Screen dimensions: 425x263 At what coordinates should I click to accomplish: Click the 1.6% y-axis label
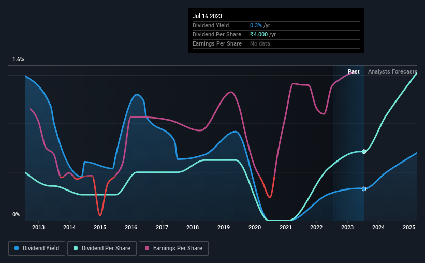(19, 59)
